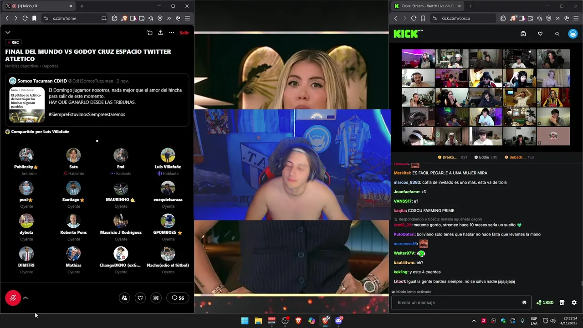Select the Coscu Stream Kick tab
The width and height of the screenshot is (583, 328).
pyautogui.click(x=427, y=6)
